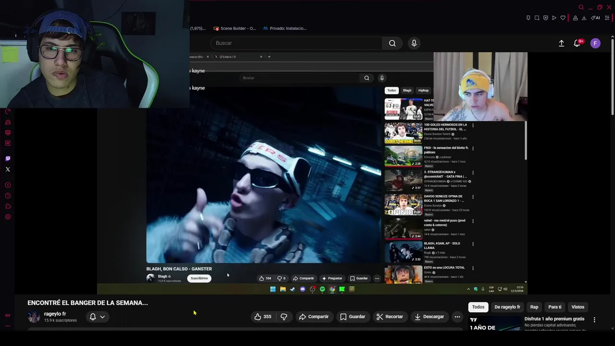
Task: Like the video with 355 likes
Action: point(263,317)
